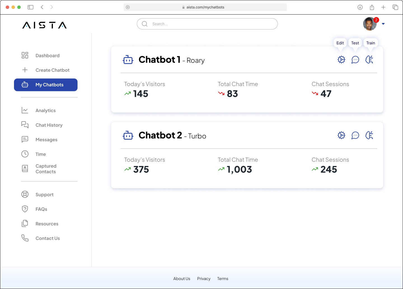Viewport: 403px width, 289px height.
Task: Follow the Privacy footer link
Action: 204,279
